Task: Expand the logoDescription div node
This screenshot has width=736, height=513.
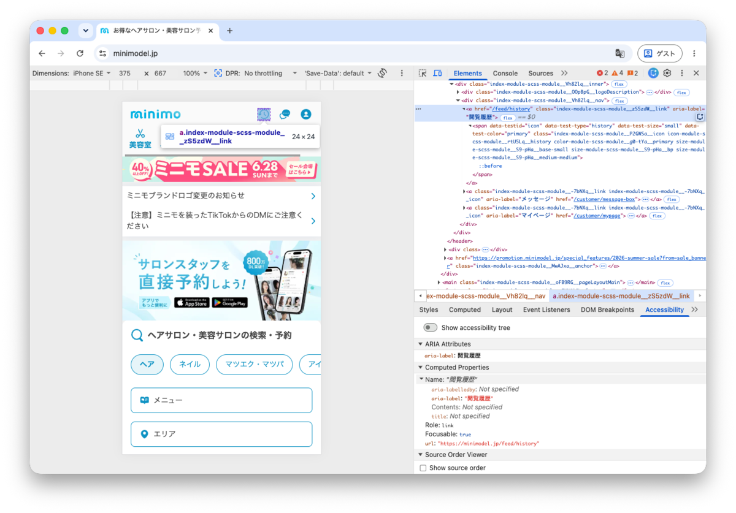Action: click(x=458, y=92)
